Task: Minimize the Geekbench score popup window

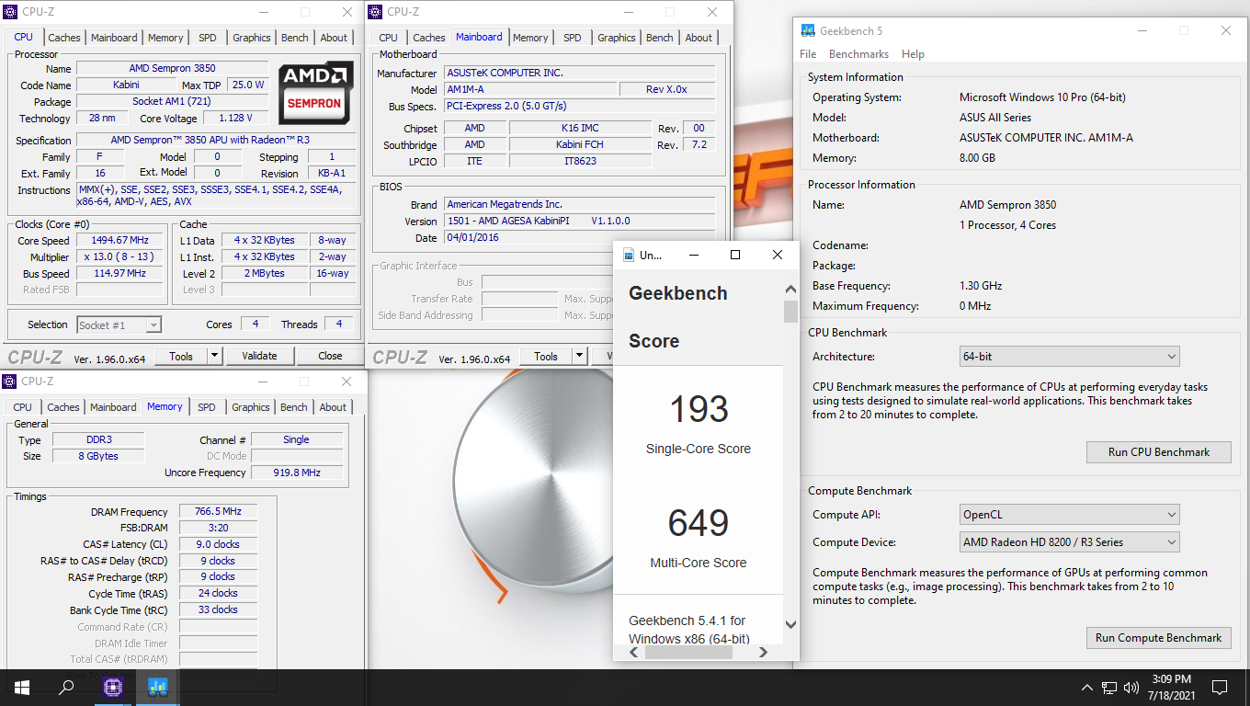Action: pos(692,255)
